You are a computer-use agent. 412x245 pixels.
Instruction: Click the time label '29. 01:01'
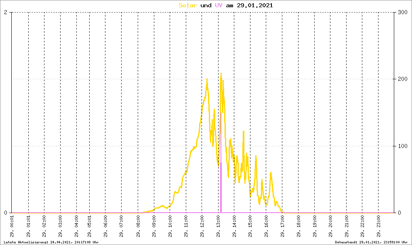coord(29,226)
